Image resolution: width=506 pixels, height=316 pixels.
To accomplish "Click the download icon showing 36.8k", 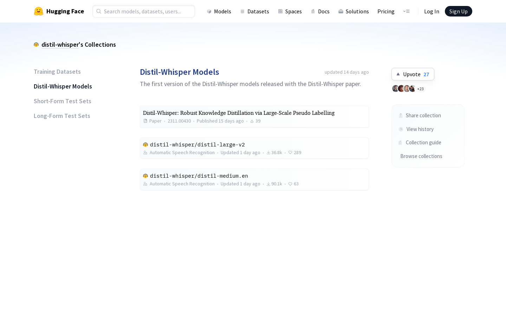I will tap(268, 153).
